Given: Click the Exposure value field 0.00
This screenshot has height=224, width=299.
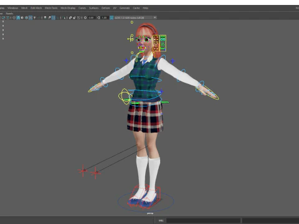Looking at the screenshot, I should coord(91,17).
